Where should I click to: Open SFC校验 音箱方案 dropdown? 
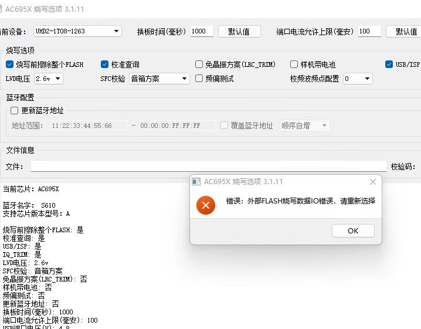(x=159, y=79)
